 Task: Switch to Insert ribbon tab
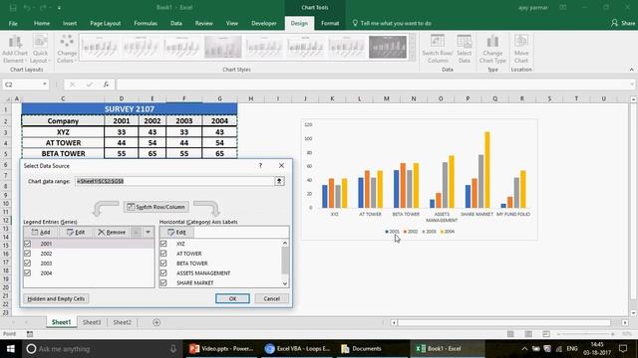[x=70, y=23]
